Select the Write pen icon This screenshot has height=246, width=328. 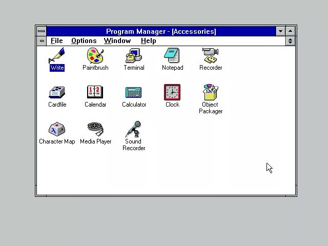pos(57,55)
